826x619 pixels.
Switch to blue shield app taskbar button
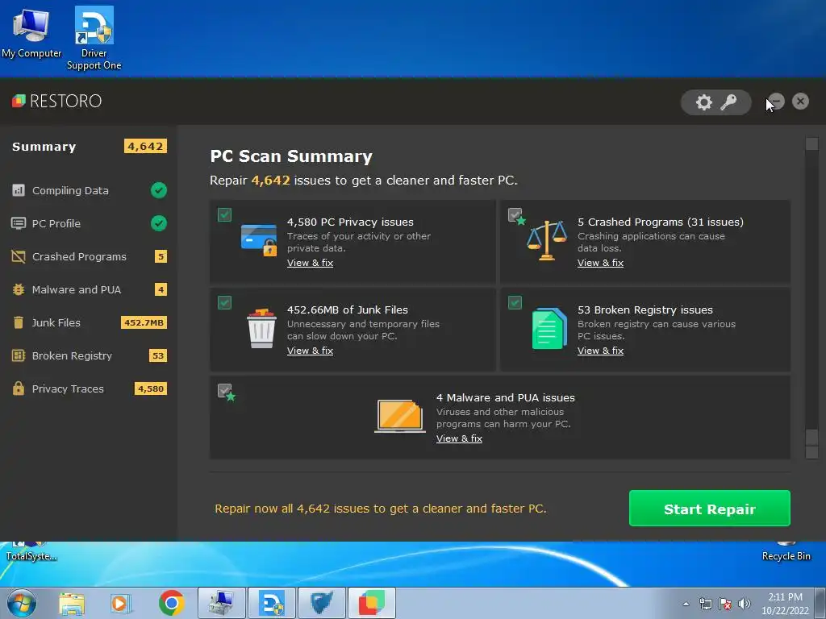pyautogui.click(x=321, y=603)
